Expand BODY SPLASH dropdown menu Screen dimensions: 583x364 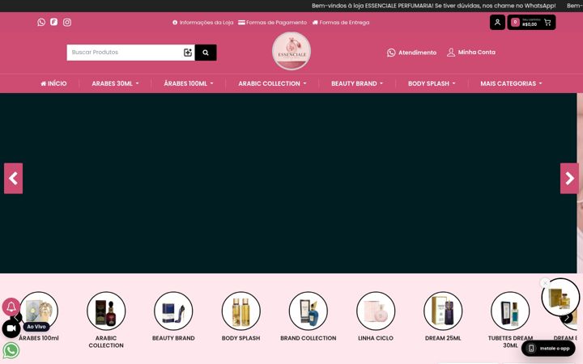(432, 83)
